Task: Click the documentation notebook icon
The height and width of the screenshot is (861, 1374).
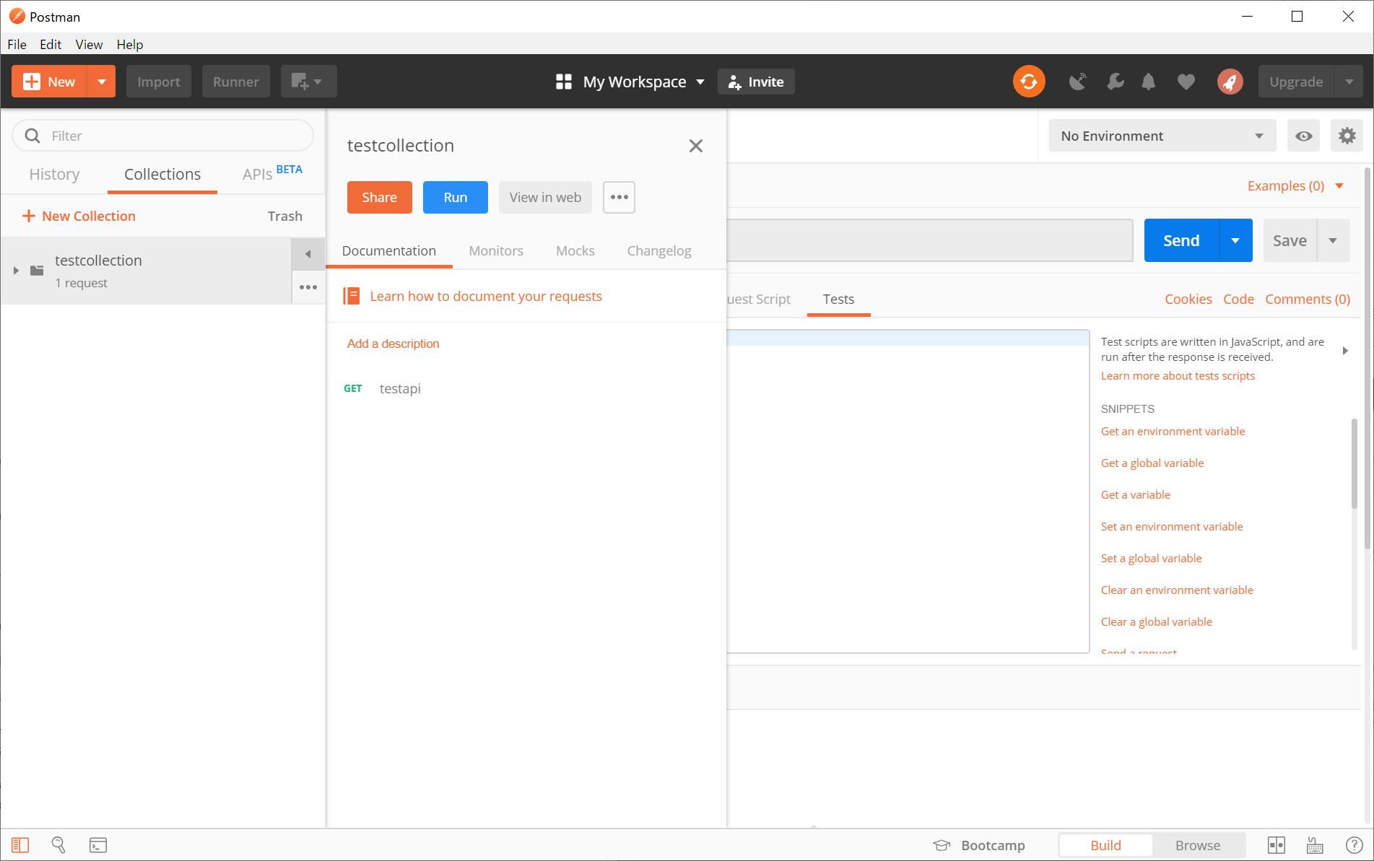Action: point(352,296)
